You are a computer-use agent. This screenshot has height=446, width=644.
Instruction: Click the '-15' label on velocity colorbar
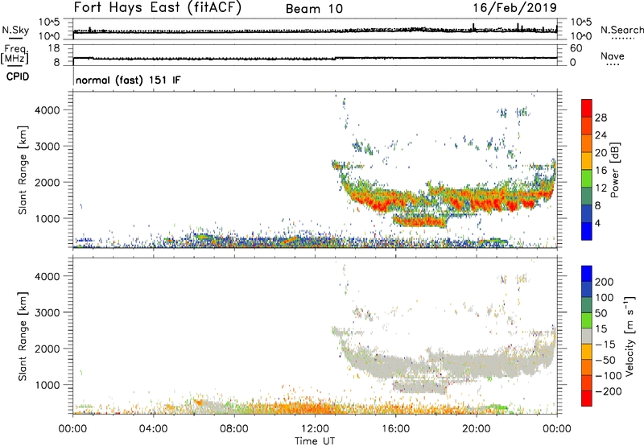click(x=605, y=345)
